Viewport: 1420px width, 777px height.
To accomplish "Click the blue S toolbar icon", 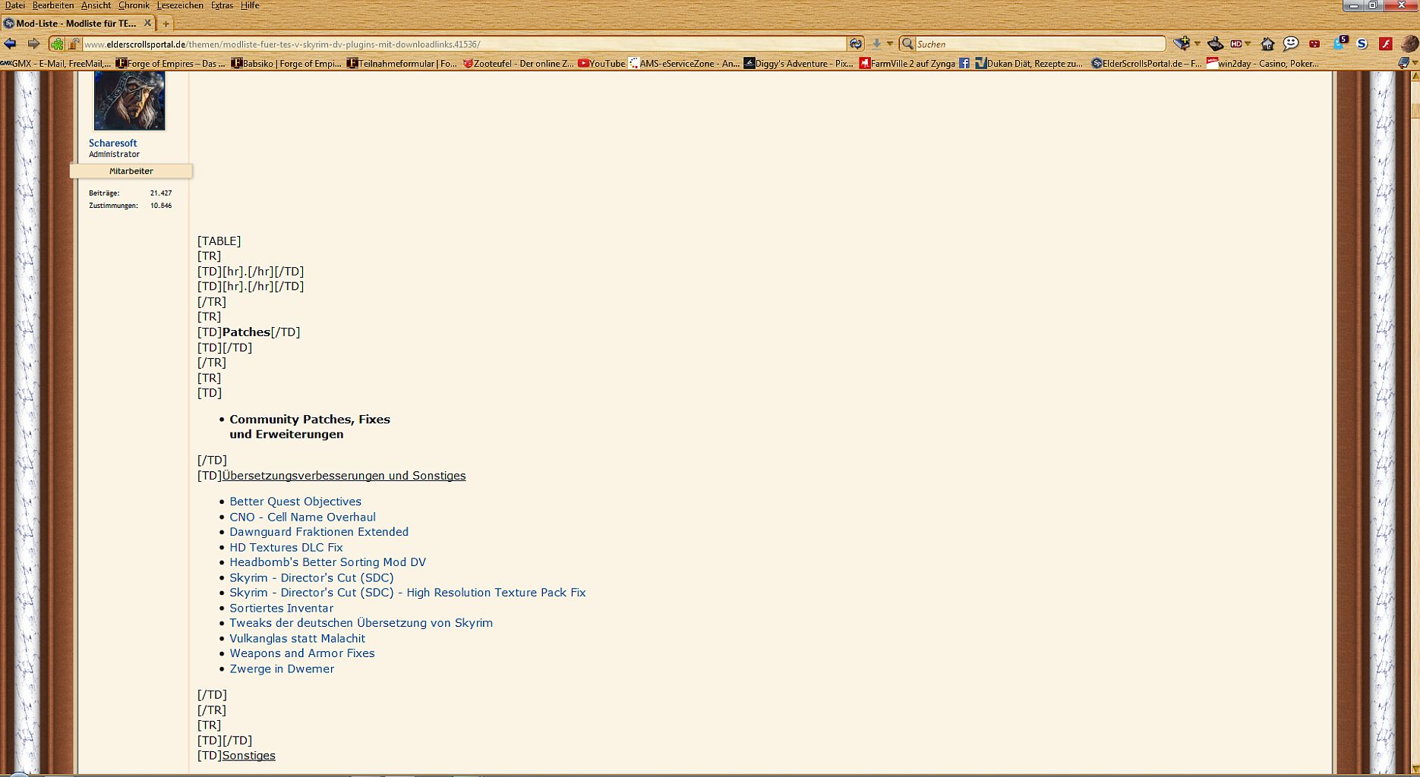I will click(1362, 44).
